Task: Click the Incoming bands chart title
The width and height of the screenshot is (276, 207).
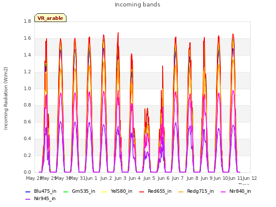Action: (x=138, y=5)
